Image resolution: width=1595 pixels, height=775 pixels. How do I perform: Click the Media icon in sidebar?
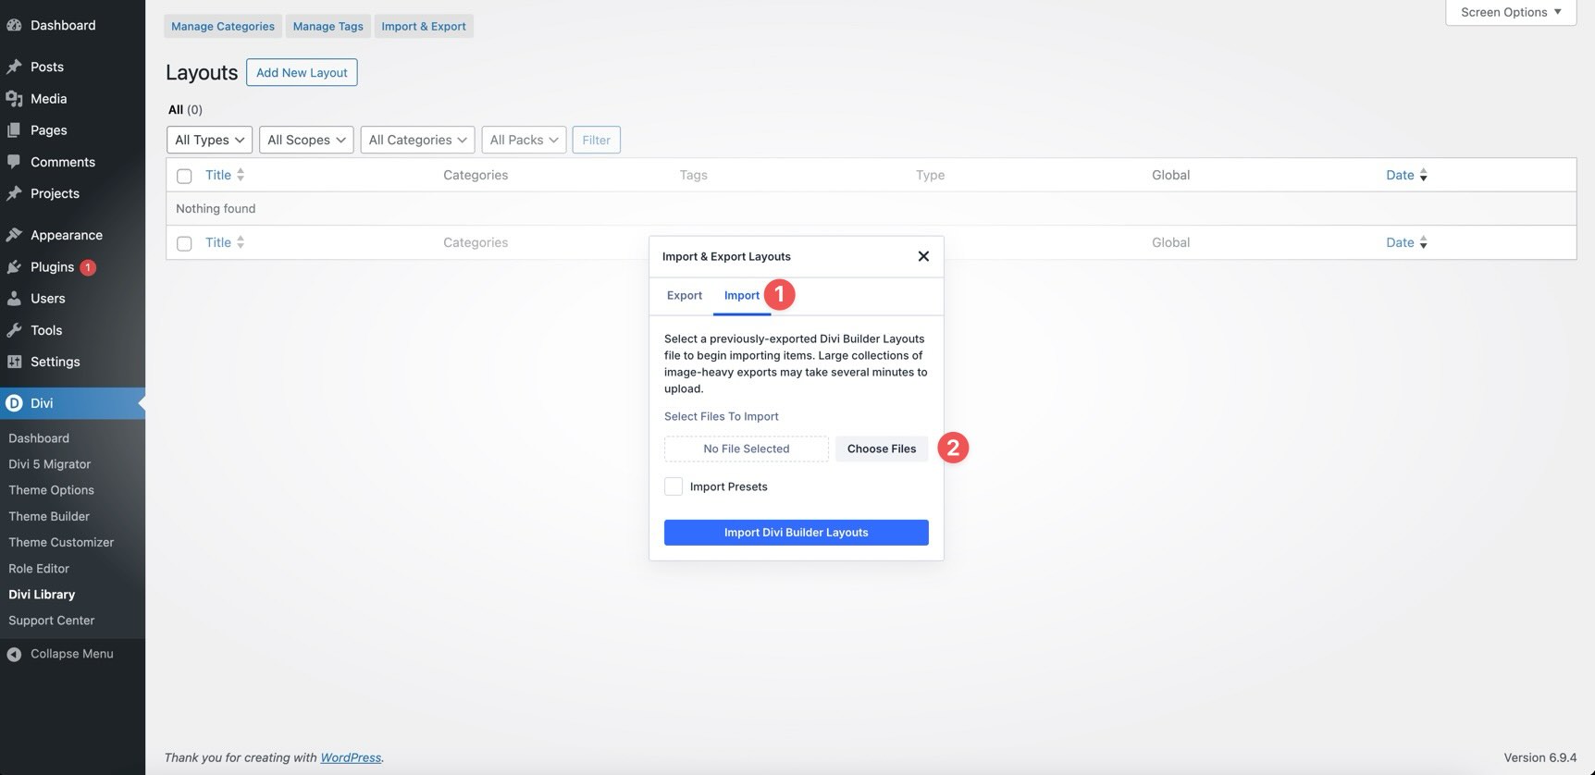tap(14, 98)
